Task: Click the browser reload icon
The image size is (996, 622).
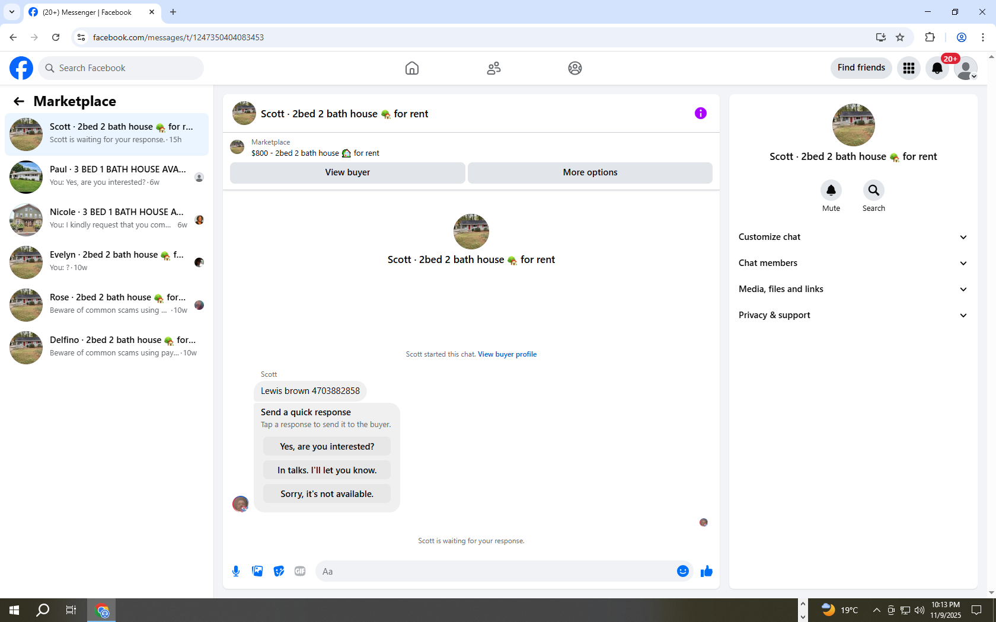Action: 56,37
